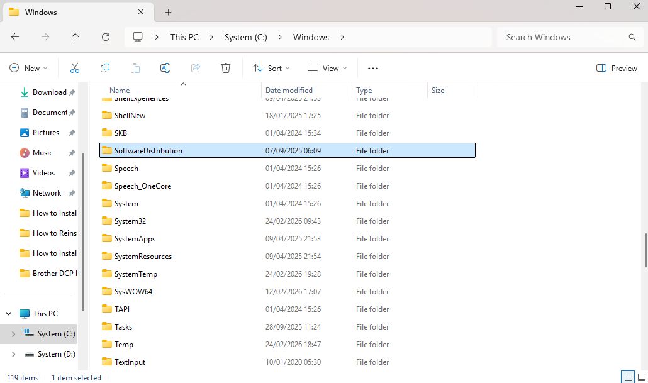
Task: Switch to details view layout icon
Action: click(628, 377)
